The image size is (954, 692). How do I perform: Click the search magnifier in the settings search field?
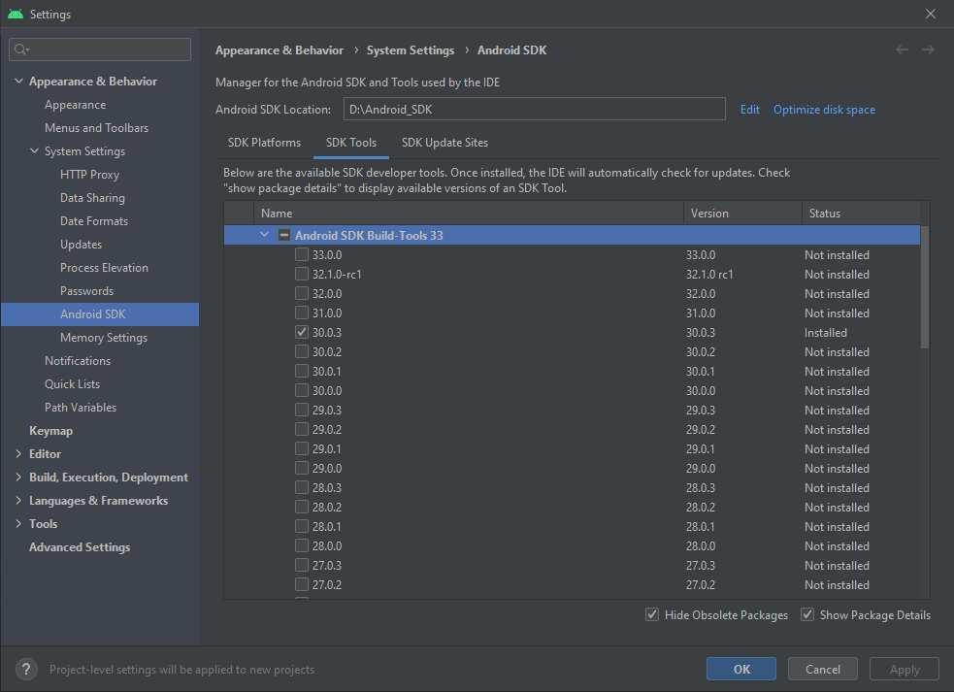click(21, 49)
